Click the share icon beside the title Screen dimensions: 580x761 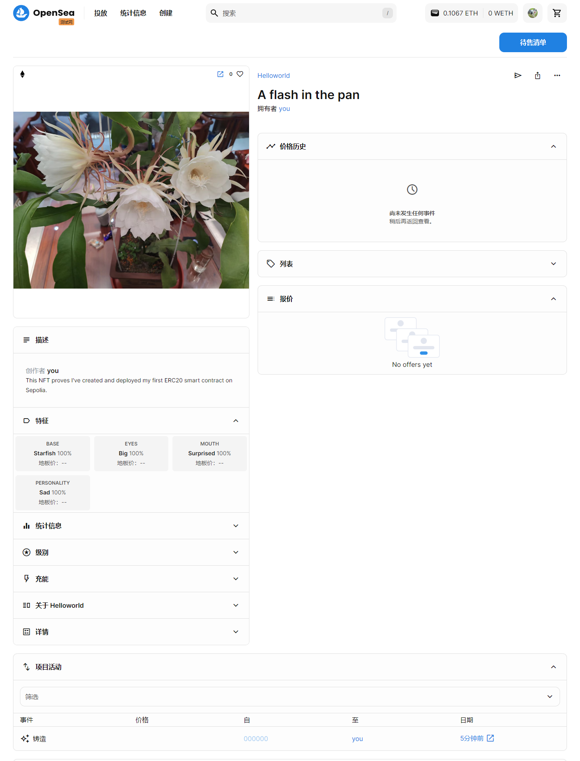tap(538, 75)
